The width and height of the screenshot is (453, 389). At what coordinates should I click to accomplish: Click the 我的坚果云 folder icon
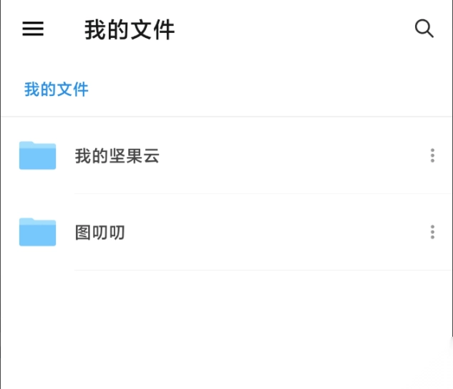coord(37,155)
